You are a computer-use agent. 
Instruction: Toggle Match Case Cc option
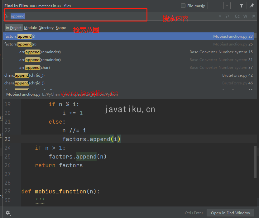point(237,16)
